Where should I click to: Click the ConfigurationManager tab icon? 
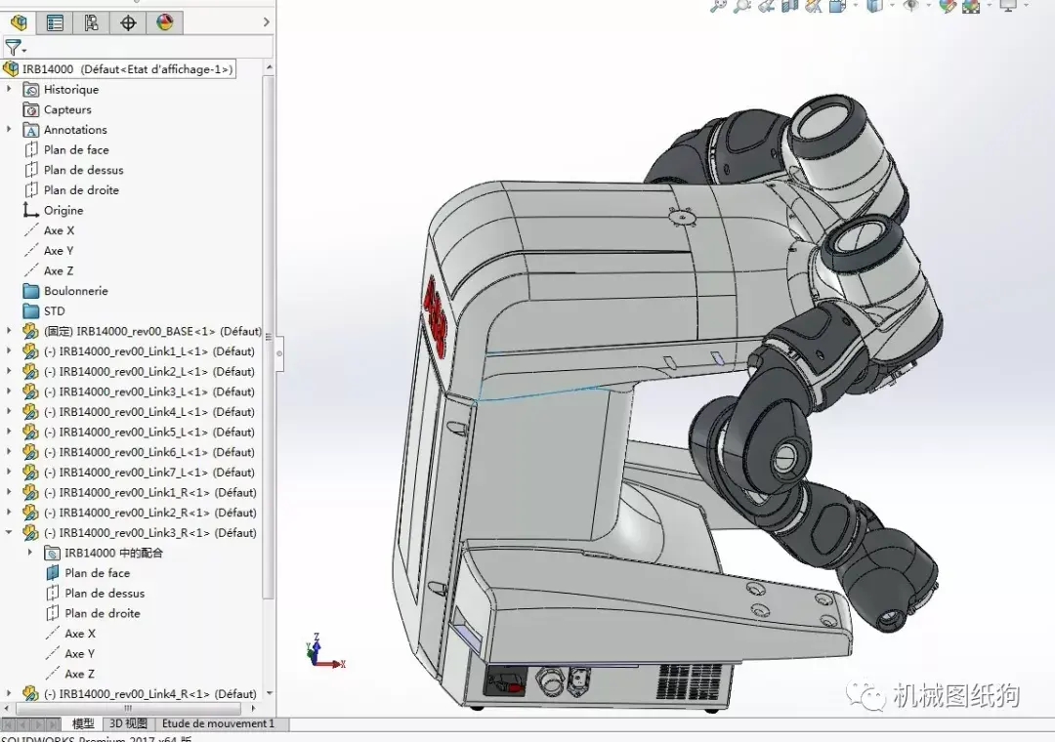coord(92,22)
